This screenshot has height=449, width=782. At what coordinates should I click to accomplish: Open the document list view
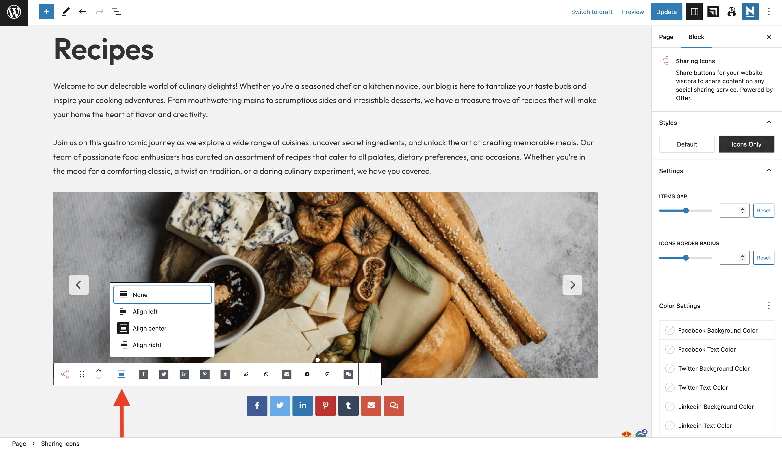tap(116, 12)
